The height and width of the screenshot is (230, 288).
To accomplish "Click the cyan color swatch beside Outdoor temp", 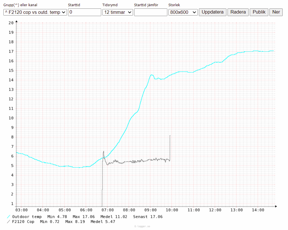I will point(8,216).
